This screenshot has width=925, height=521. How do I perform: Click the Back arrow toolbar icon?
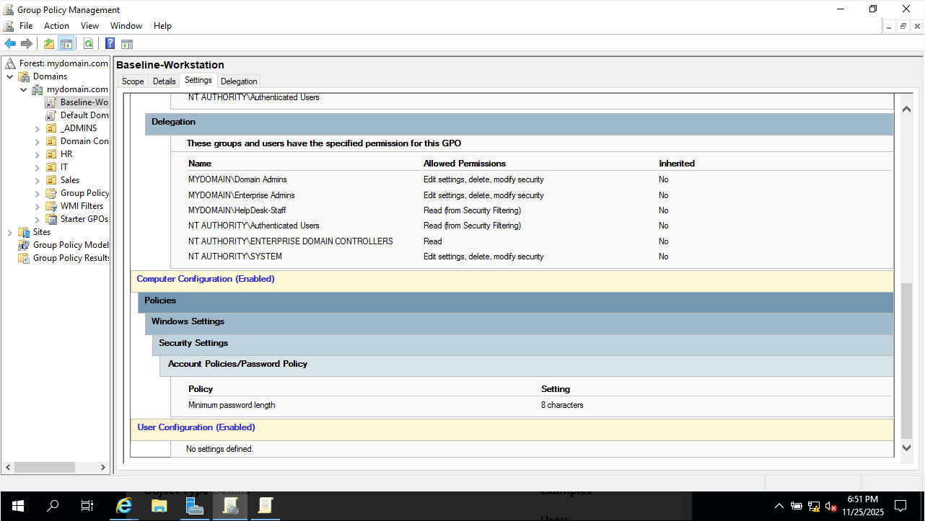tap(10, 44)
